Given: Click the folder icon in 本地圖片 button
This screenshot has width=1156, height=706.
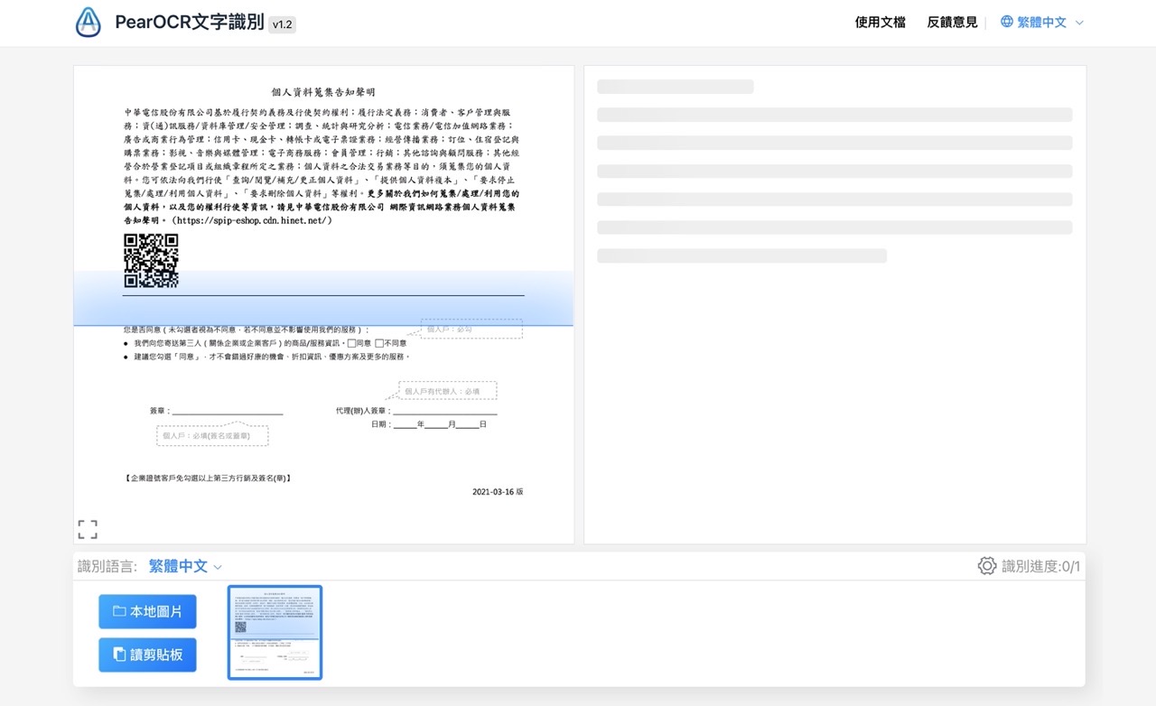Looking at the screenshot, I should tap(119, 611).
